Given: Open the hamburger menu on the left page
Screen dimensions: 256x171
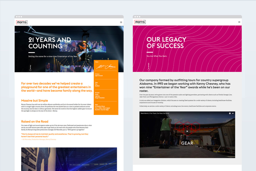Looking at the screenshot, I should (121, 22).
